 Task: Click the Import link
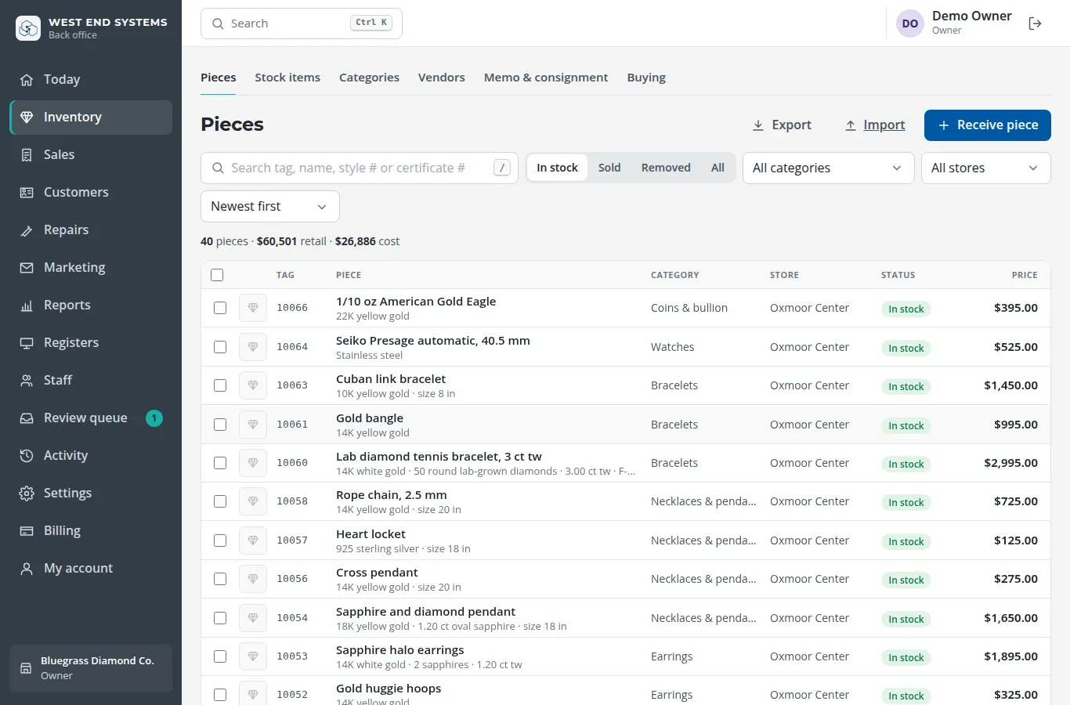pyautogui.click(x=875, y=125)
